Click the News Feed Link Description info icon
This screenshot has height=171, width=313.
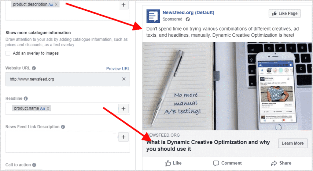click(63, 127)
